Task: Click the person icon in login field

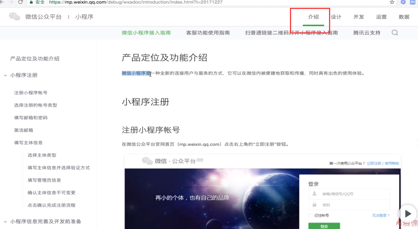Action: pyautogui.click(x=315, y=194)
